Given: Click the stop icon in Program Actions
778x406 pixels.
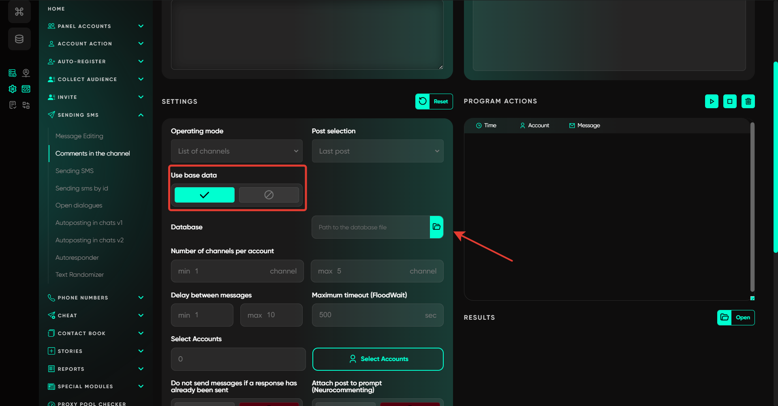Looking at the screenshot, I should (x=730, y=101).
